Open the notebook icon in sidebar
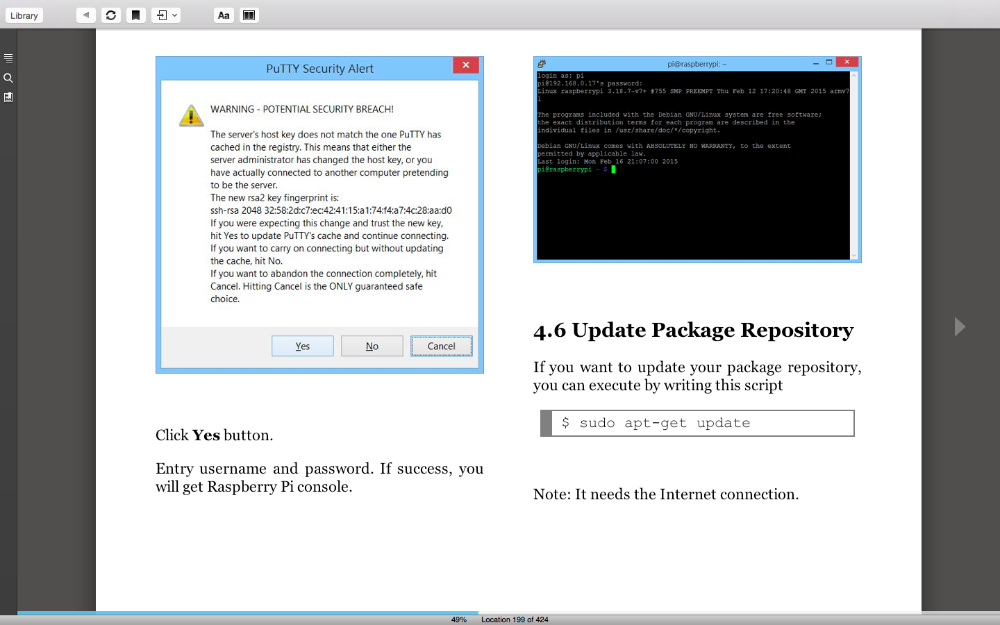Viewport: 1000px width, 625px height. 8,97
